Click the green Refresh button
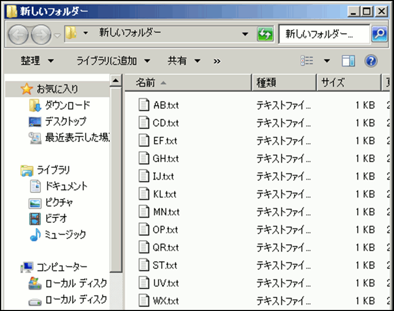 (x=265, y=34)
